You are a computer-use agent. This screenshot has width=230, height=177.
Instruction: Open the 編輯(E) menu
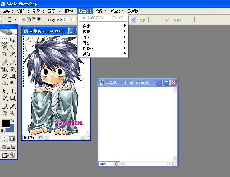pyautogui.click(x=23, y=11)
